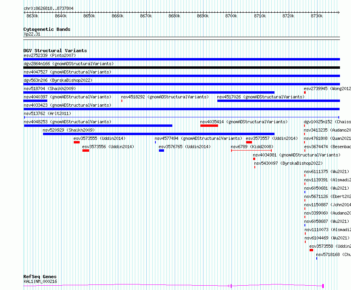Select nsv4761808 (Quan2021) label
Screen dimensions: 351x290
point(327,138)
